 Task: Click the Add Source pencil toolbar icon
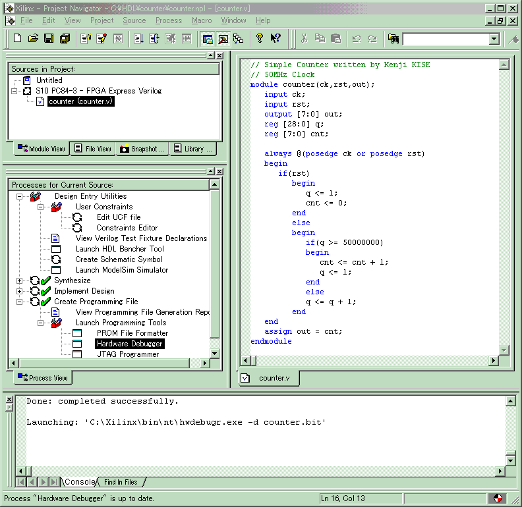(x=101, y=39)
